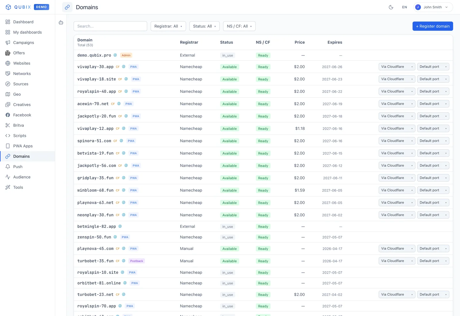Open My dashboards in sidebar
Image resolution: width=460 pixels, height=316 pixels.
point(27,32)
